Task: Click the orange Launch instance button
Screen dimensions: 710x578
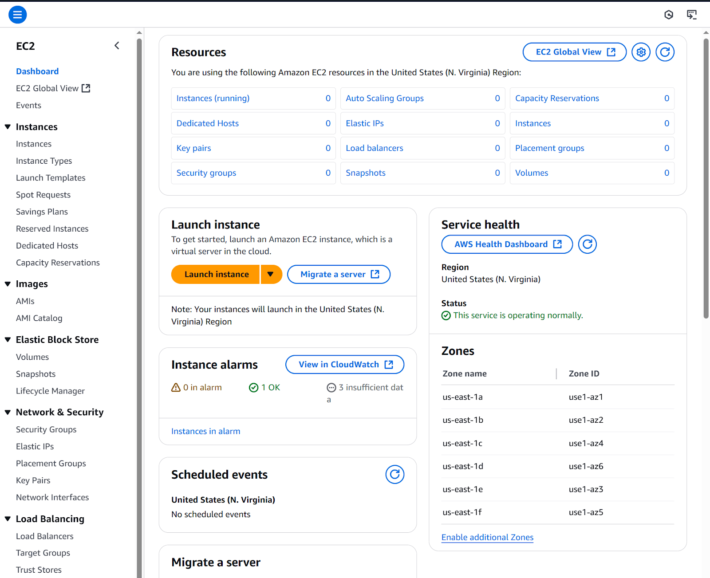Action: click(x=216, y=274)
